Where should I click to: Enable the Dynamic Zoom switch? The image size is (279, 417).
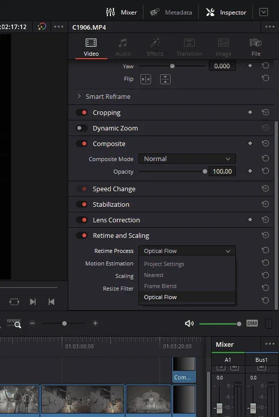click(82, 128)
